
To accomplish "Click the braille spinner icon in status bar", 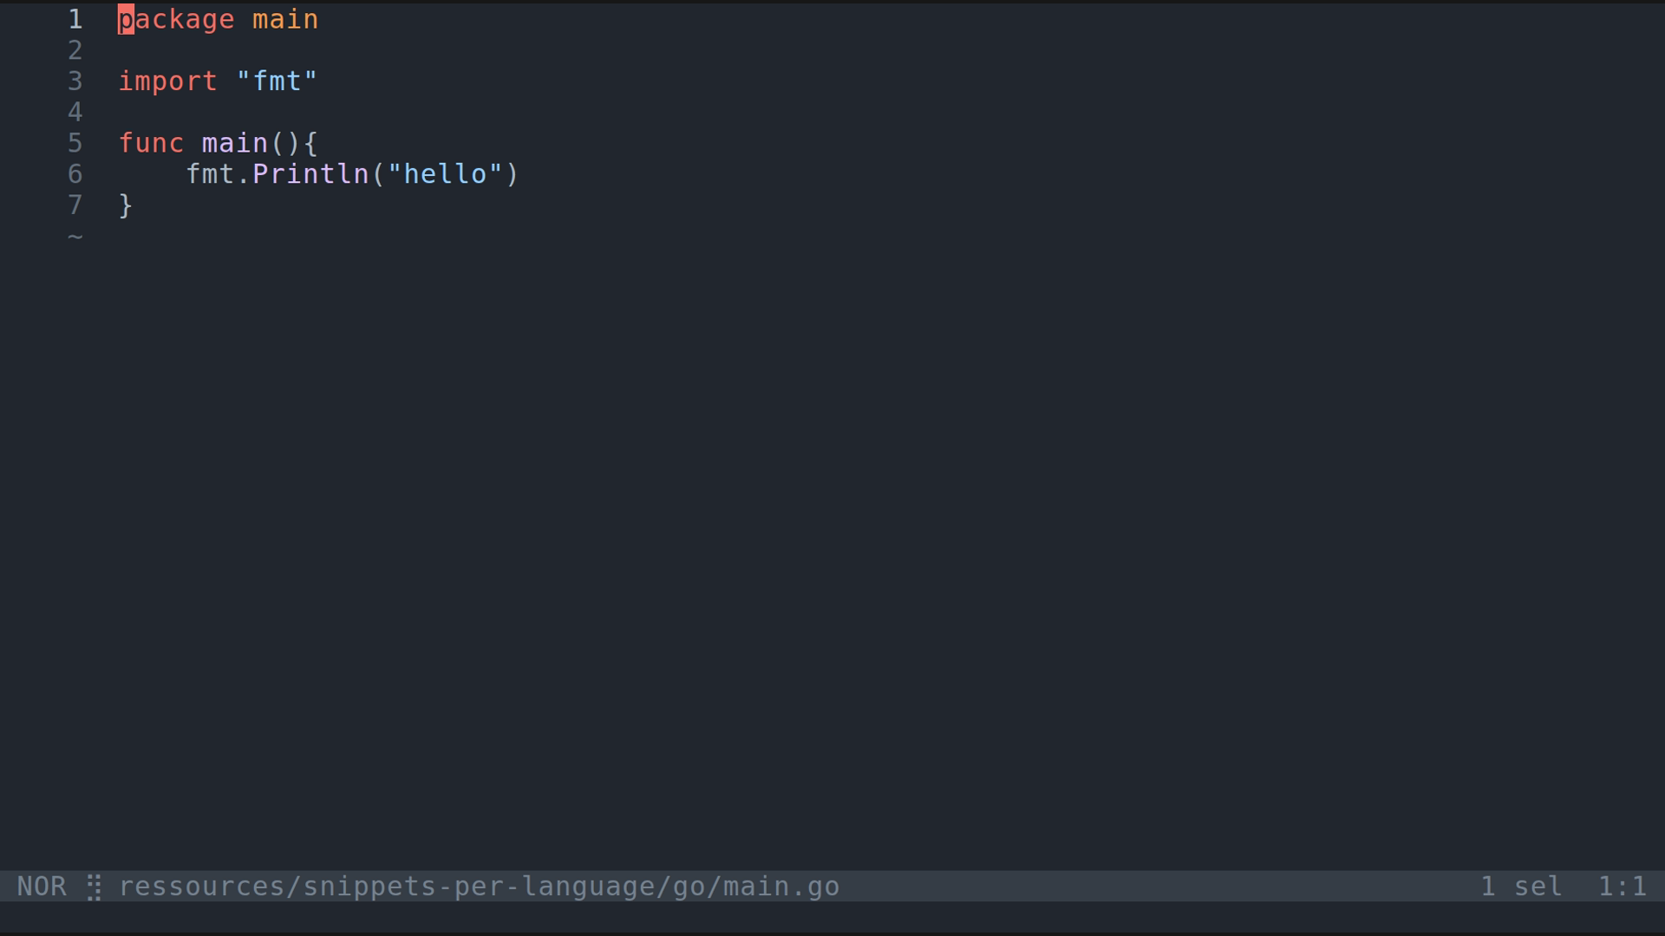I will coord(95,887).
